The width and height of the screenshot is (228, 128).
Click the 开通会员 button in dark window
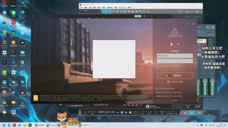(138, 16)
